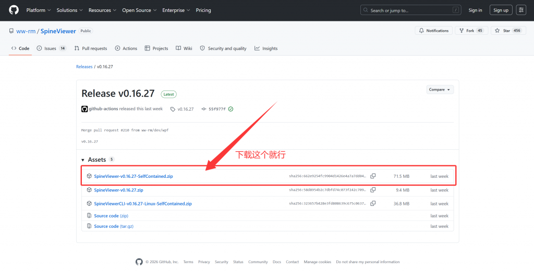Select the 9.4 MB size text
The image size is (534, 273).
[403, 190]
